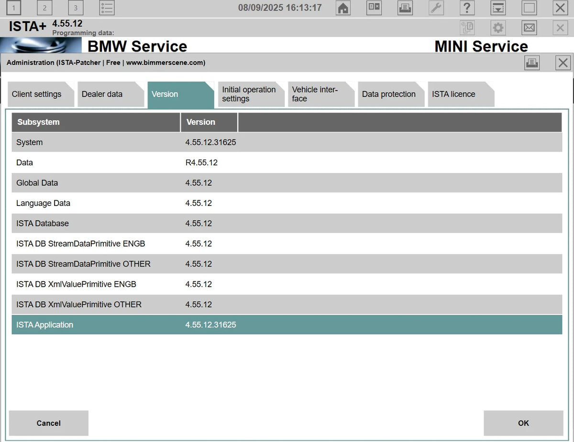Open the wrench service tools icon
This screenshot has height=442, width=574.
(436, 8)
